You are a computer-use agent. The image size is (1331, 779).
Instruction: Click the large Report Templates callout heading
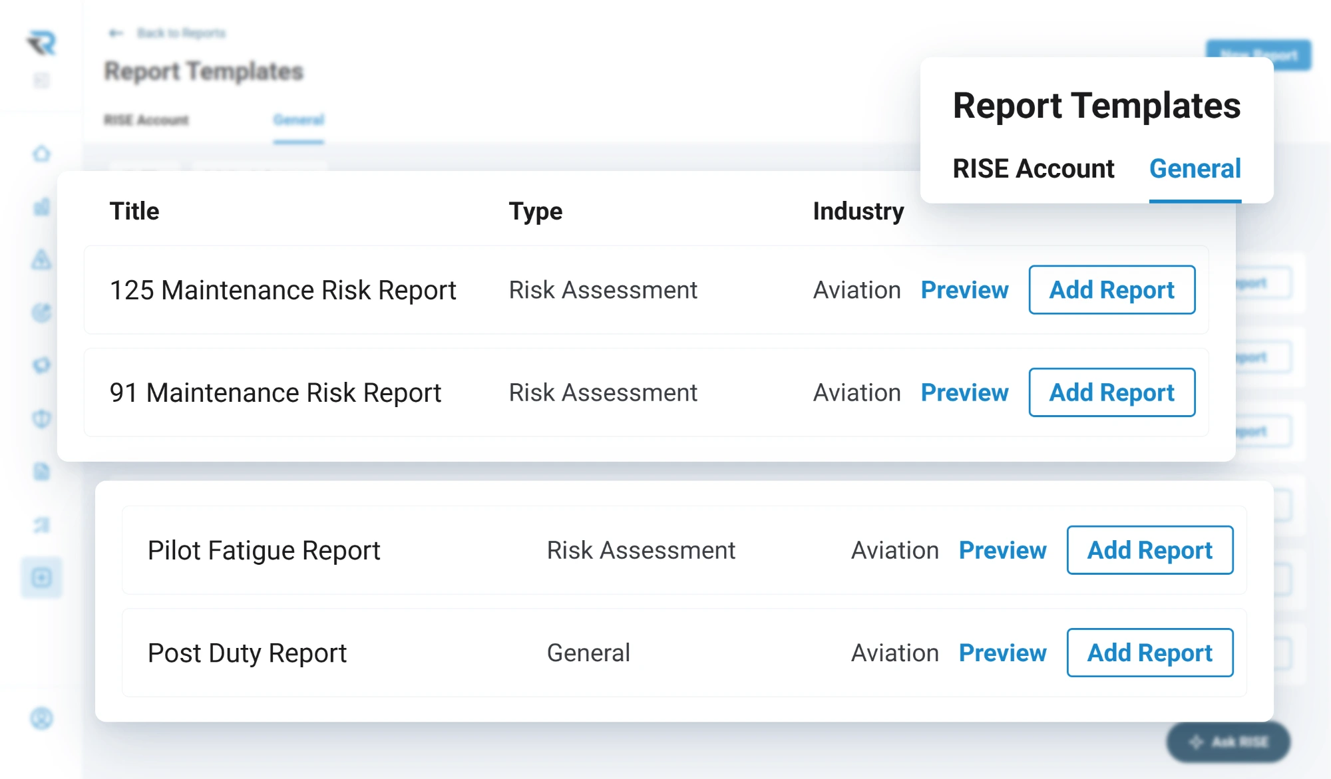1097,105
